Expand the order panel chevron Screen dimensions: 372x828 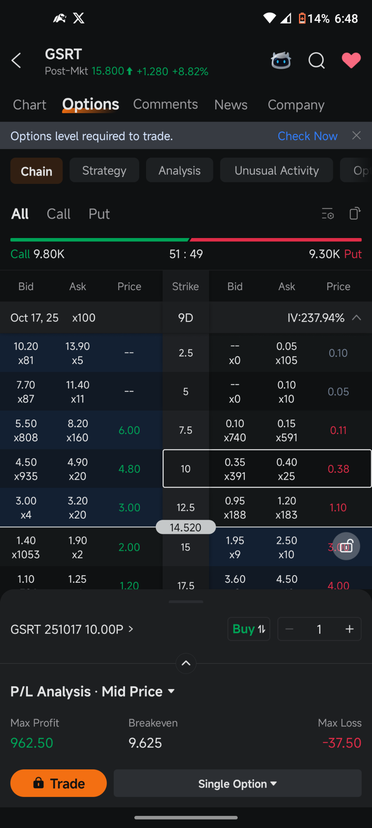[x=186, y=663]
